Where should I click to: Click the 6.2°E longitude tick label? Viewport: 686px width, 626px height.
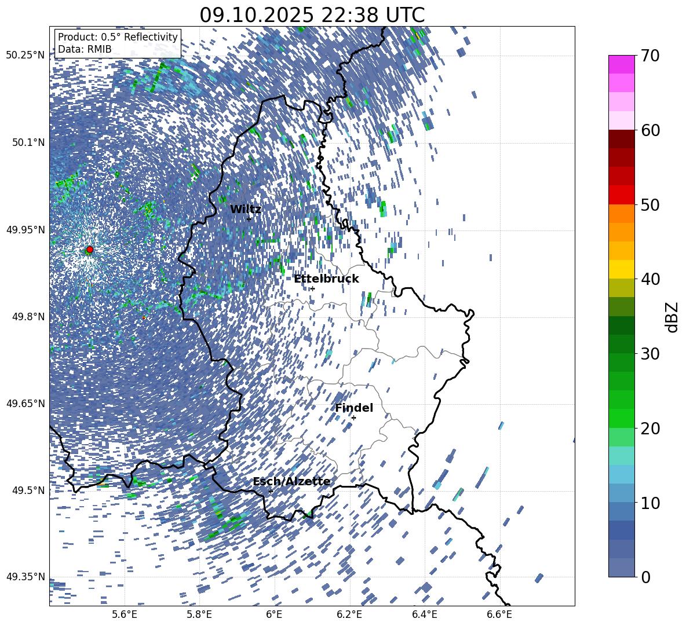pyautogui.click(x=349, y=614)
